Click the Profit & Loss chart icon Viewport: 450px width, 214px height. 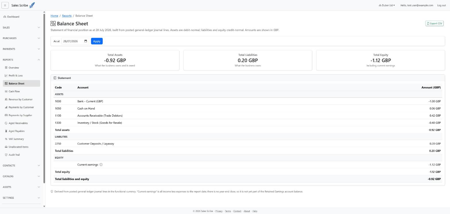[x=6, y=76]
